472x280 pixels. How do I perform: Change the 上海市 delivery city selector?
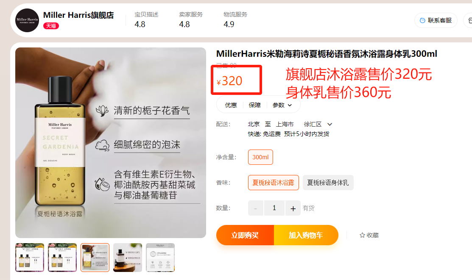(x=285, y=124)
